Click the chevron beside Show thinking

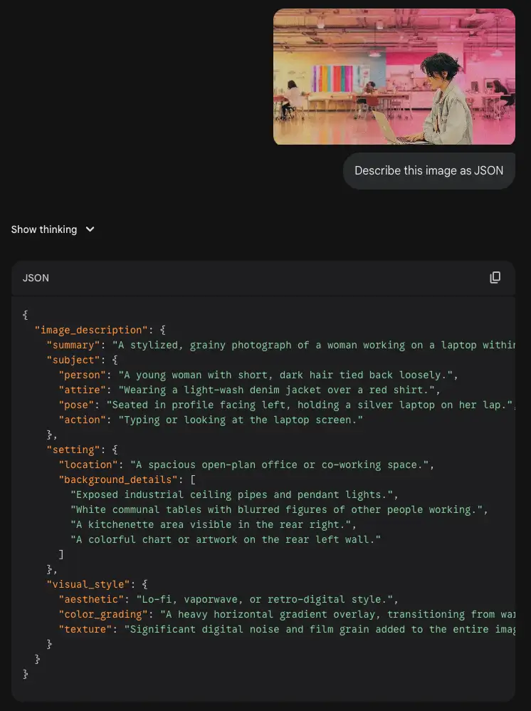click(90, 229)
